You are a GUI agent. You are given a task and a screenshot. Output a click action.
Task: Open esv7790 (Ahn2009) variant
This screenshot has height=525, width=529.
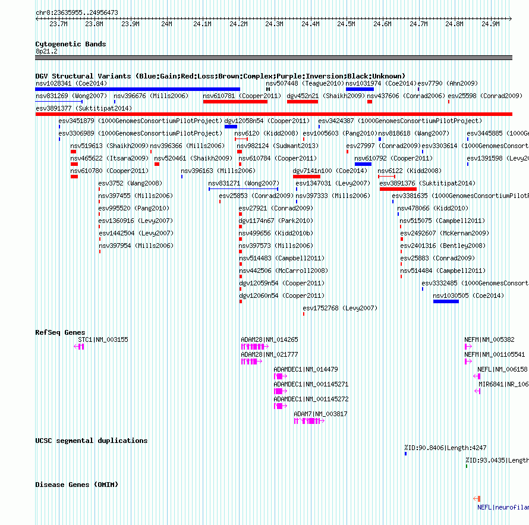448,83
